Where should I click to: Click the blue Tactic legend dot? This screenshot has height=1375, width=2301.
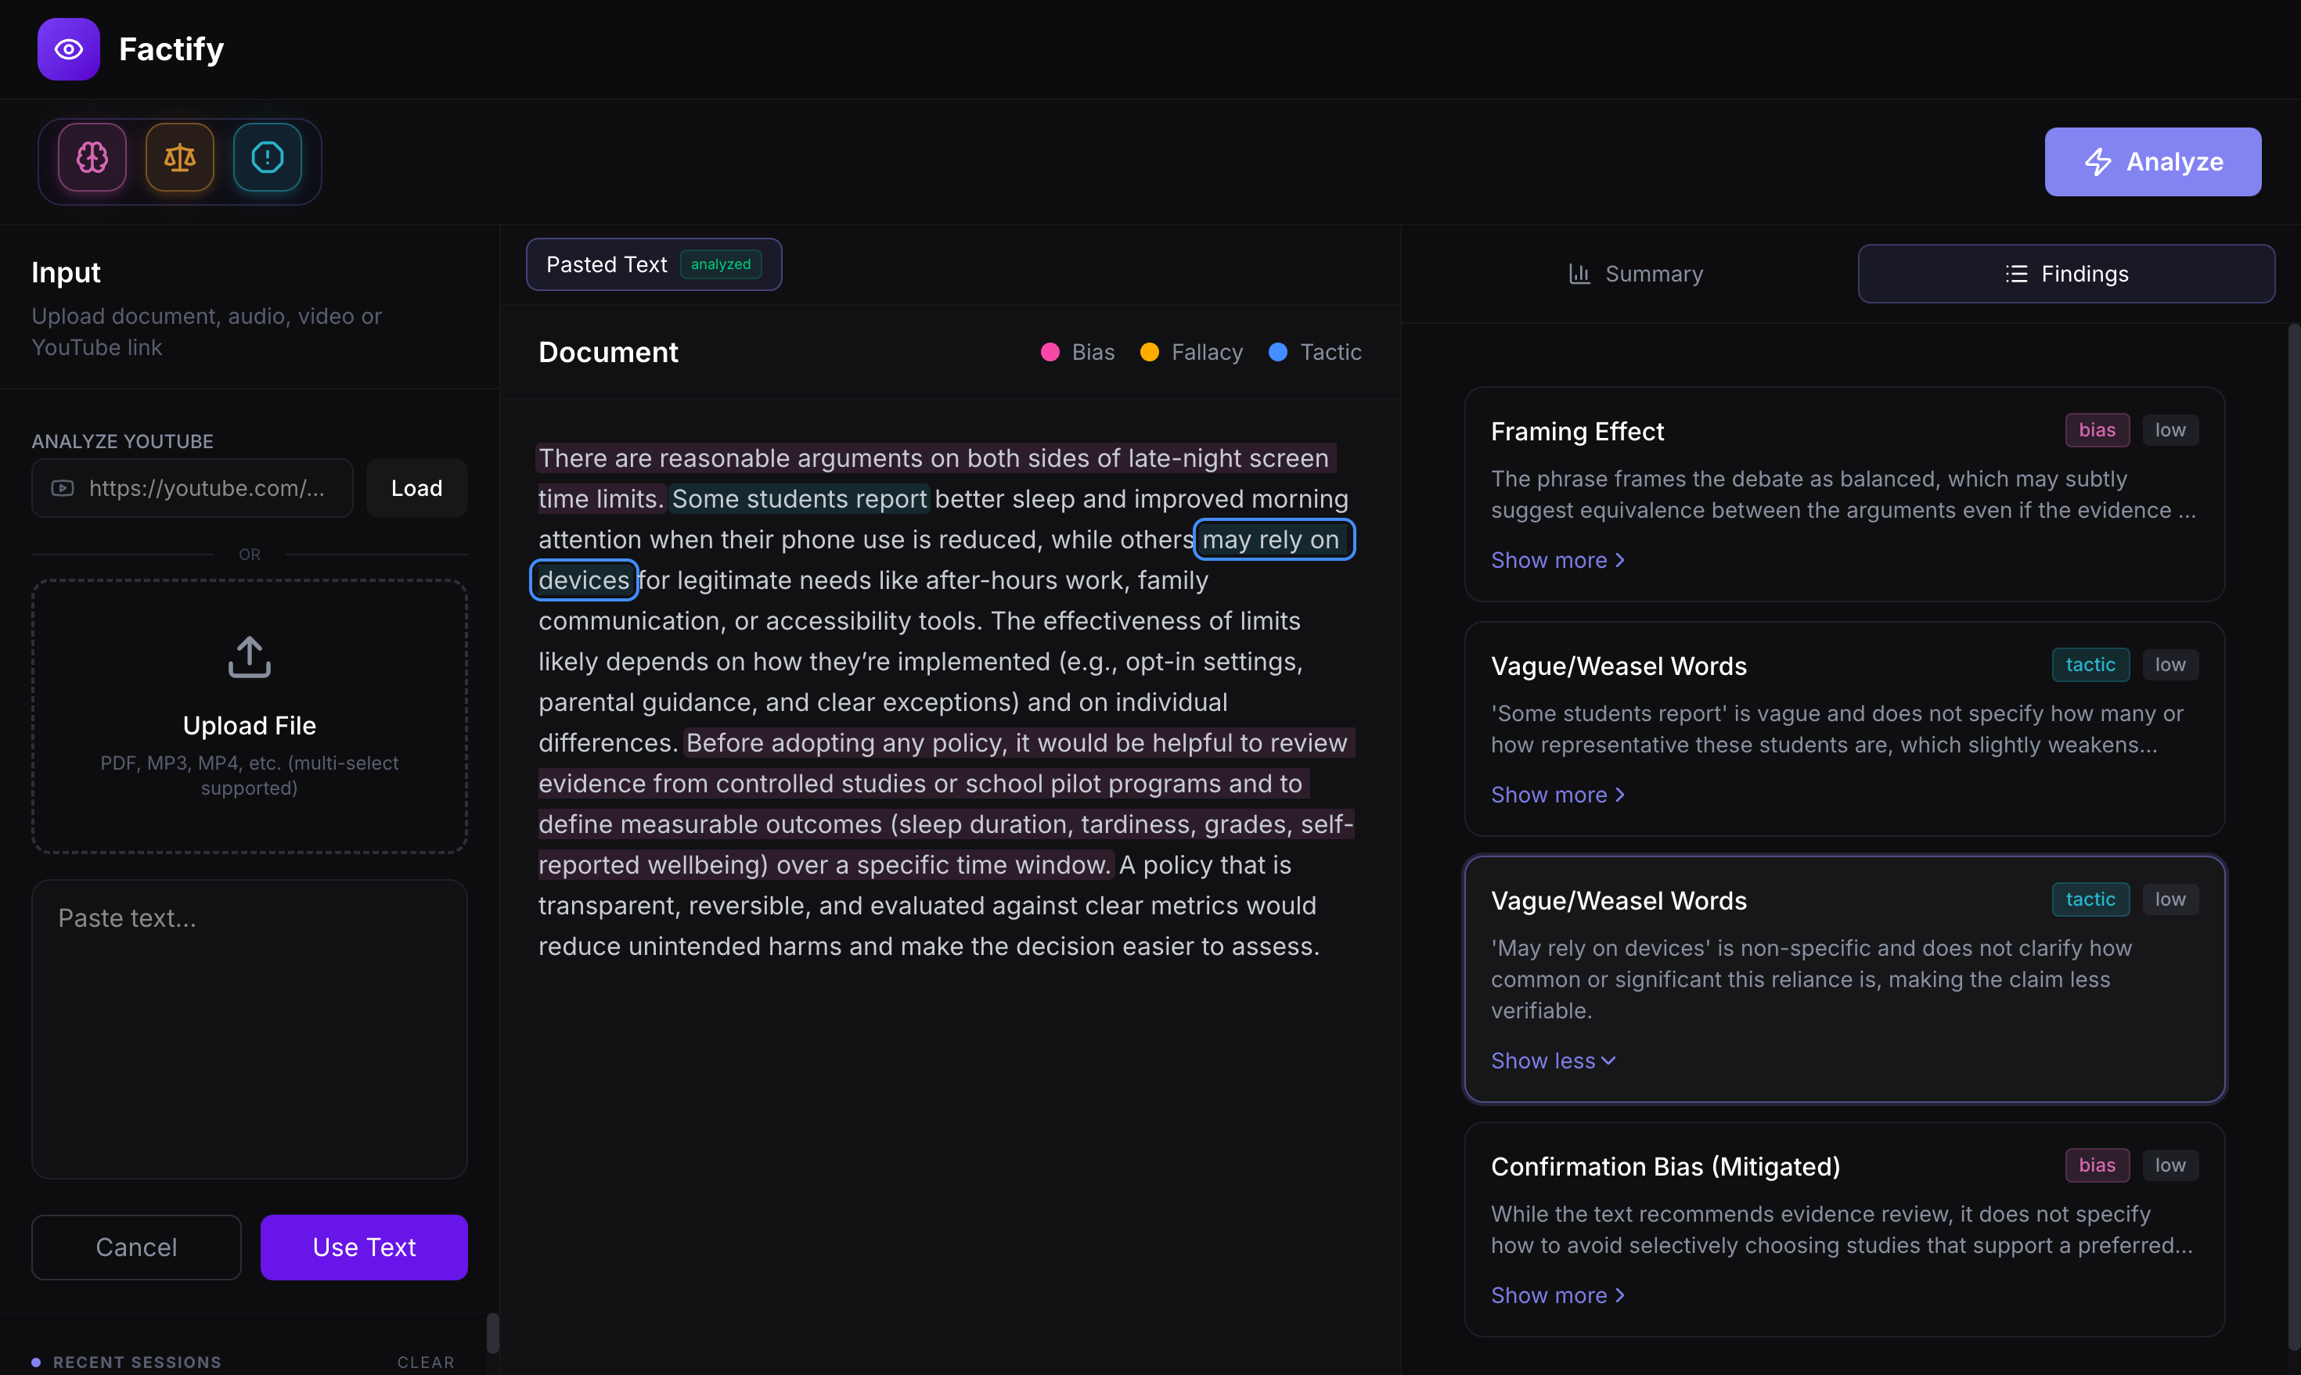point(1277,352)
